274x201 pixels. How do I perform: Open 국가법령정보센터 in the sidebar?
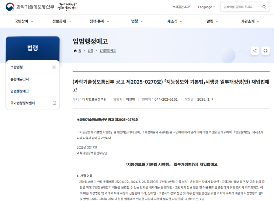(23, 103)
